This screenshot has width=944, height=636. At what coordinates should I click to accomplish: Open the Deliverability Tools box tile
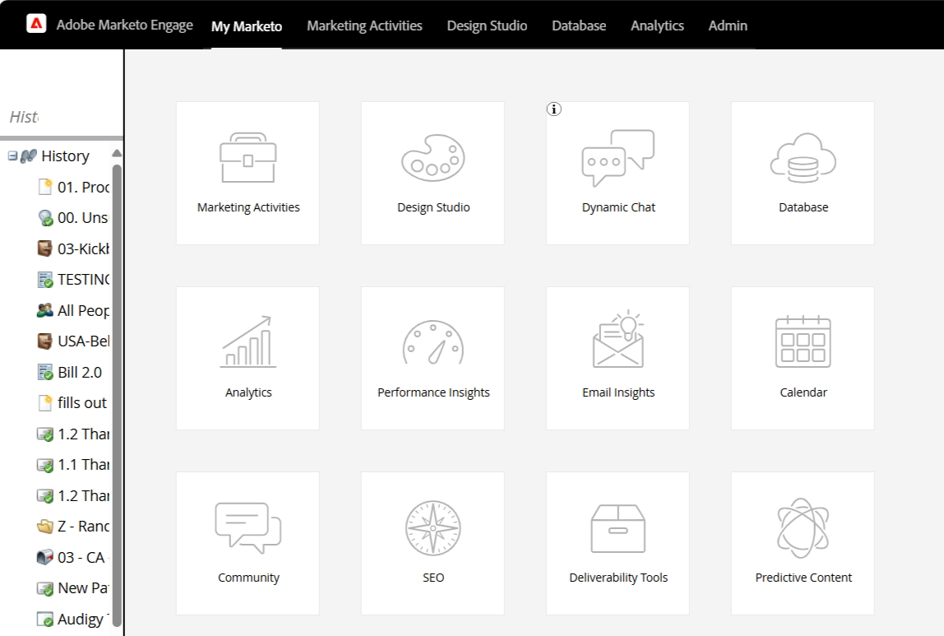point(618,543)
